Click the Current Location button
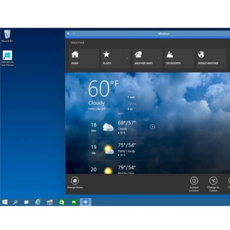Screen dimensions: 230x230 click(194, 183)
